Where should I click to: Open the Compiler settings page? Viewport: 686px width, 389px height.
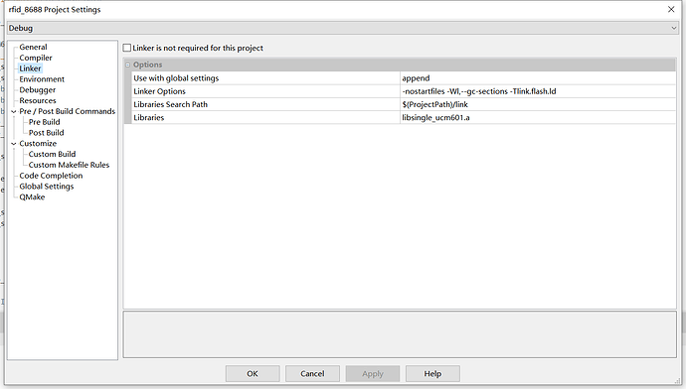point(36,58)
